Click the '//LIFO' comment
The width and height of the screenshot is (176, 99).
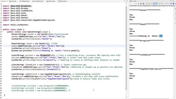point(54,43)
